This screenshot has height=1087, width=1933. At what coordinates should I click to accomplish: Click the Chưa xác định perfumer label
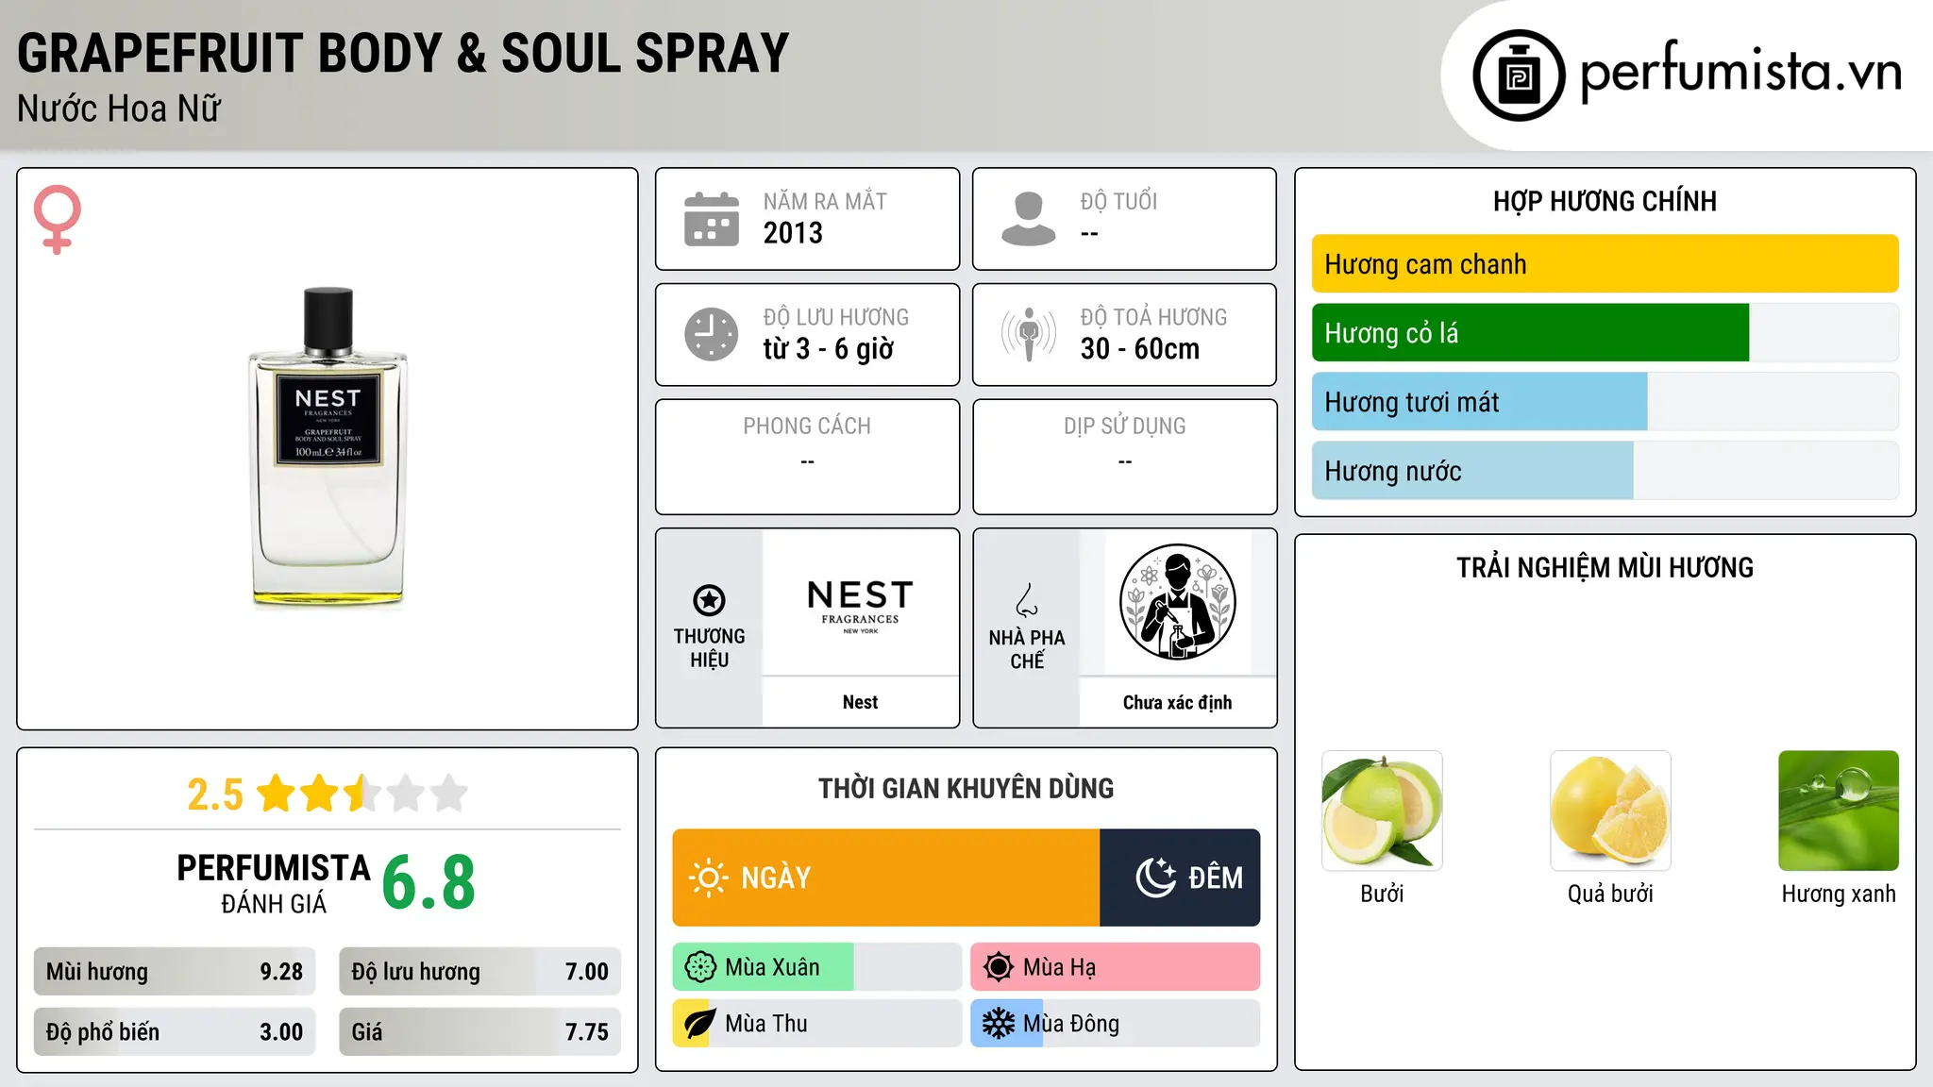1177,702
